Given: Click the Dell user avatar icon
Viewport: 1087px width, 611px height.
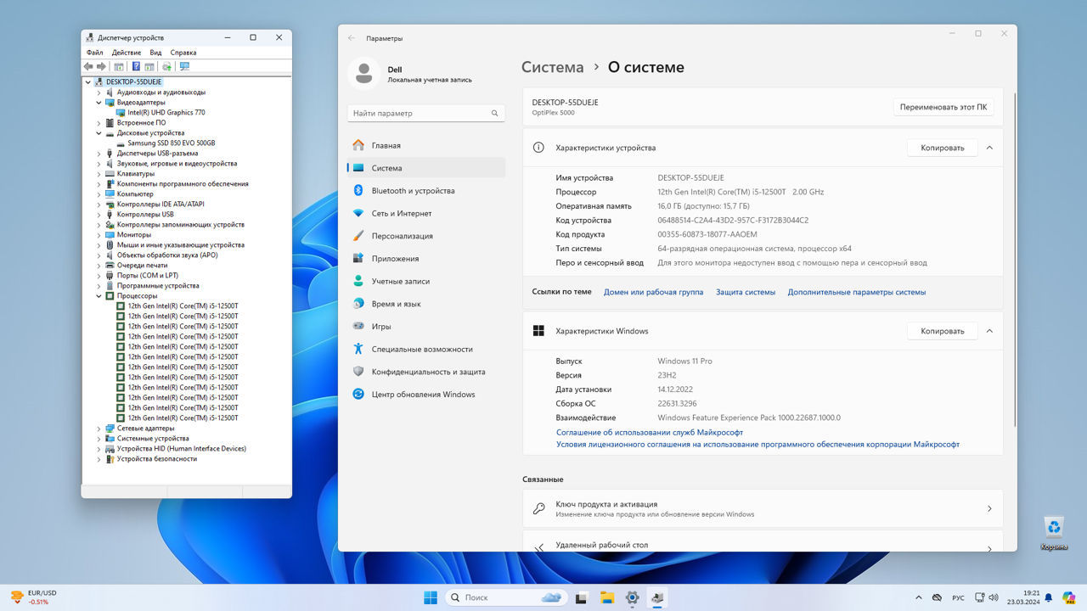Looking at the screenshot, I should click(x=363, y=74).
